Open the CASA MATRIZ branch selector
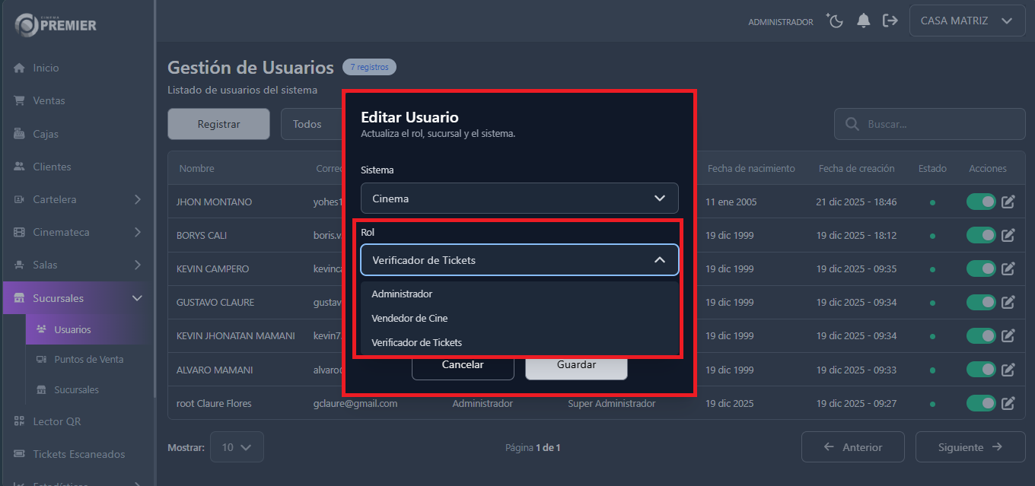Screen dimensions: 1035x486 coord(967,21)
